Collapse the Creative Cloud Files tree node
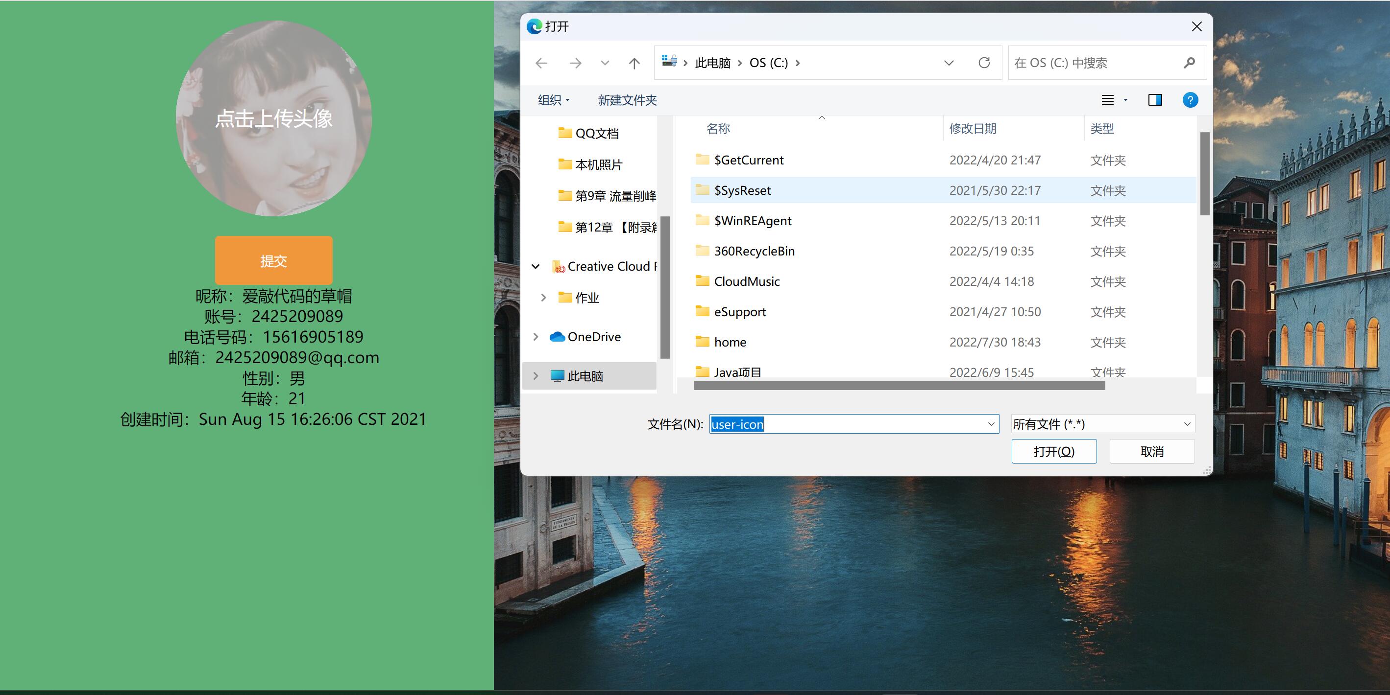 tap(536, 266)
